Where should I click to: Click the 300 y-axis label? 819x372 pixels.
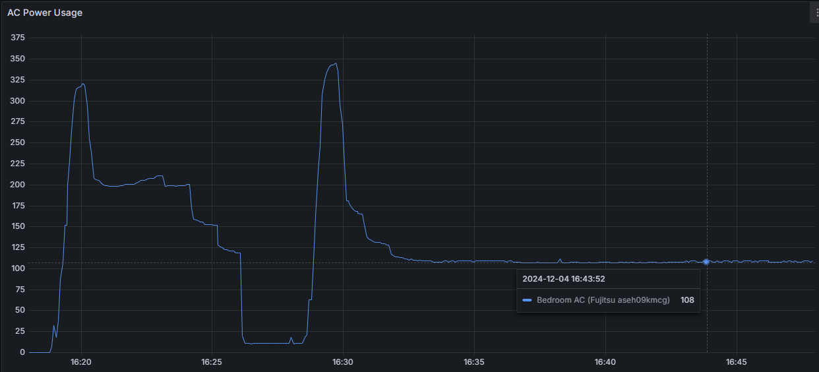18,101
